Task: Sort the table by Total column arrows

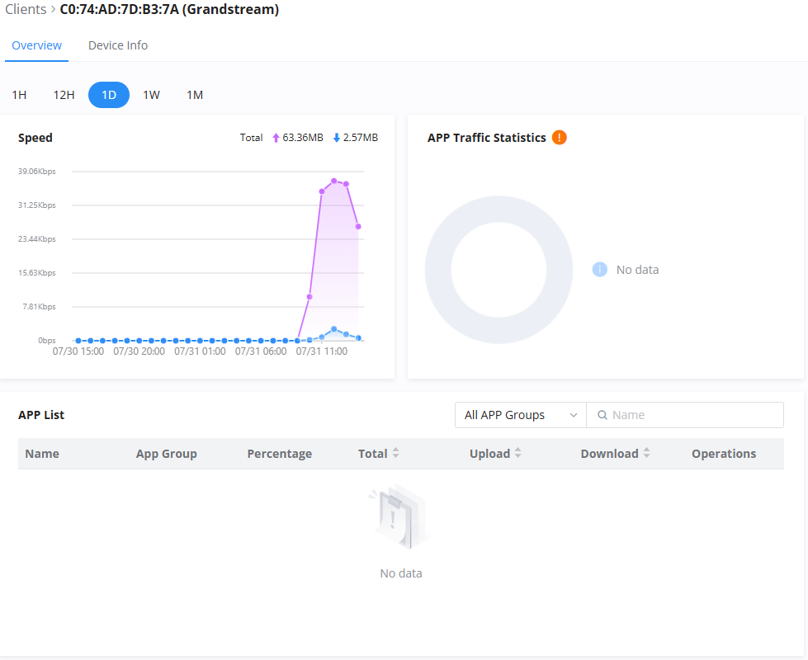Action: [396, 453]
